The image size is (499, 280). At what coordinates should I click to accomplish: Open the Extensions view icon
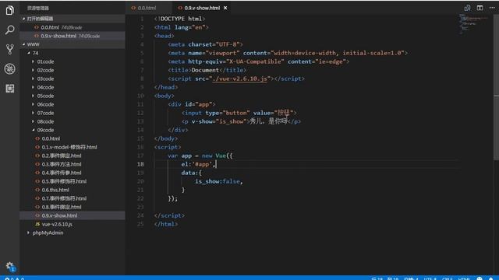9,88
